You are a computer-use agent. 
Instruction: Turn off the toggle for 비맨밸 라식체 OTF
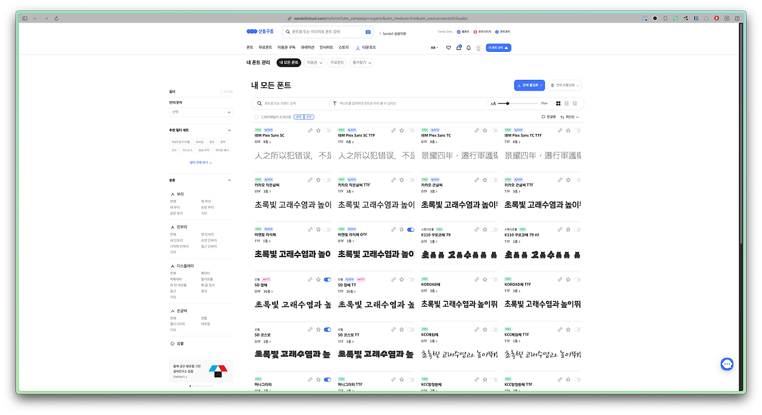coord(410,229)
